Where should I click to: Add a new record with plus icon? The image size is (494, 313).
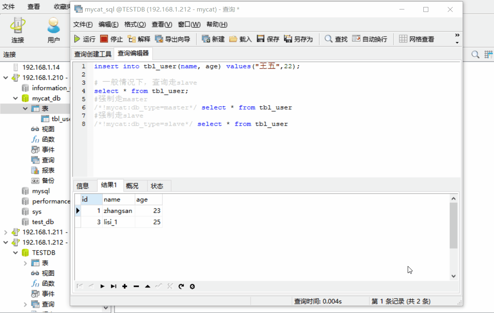(x=125, y=286)
